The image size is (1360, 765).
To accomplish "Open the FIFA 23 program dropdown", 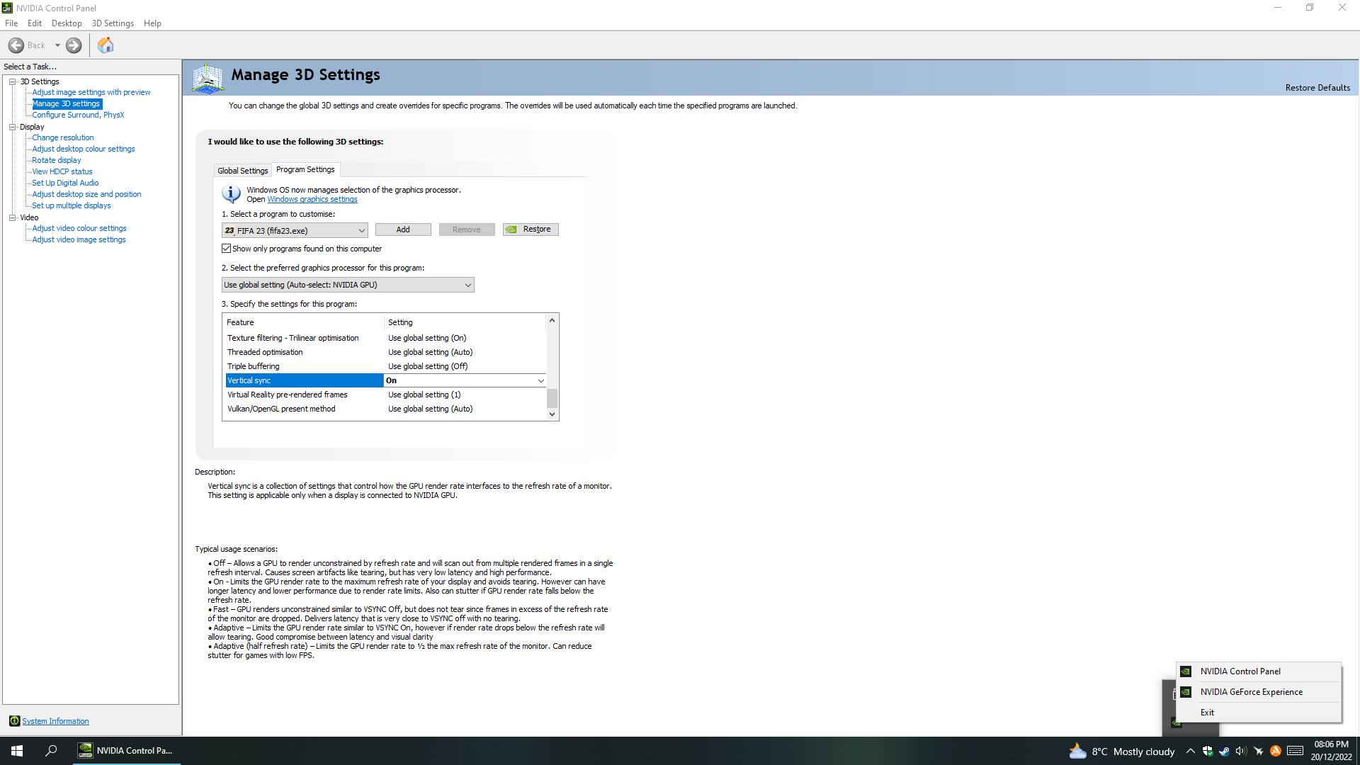I will coord(361,230).
